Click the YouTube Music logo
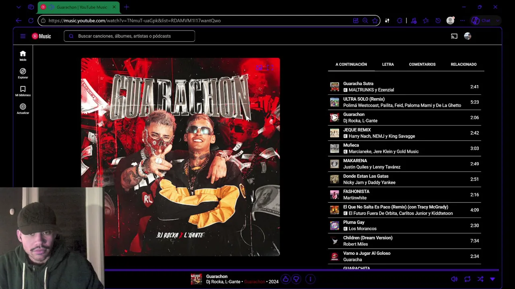Screen dimensions: 515x289 (x=41, y=36)
